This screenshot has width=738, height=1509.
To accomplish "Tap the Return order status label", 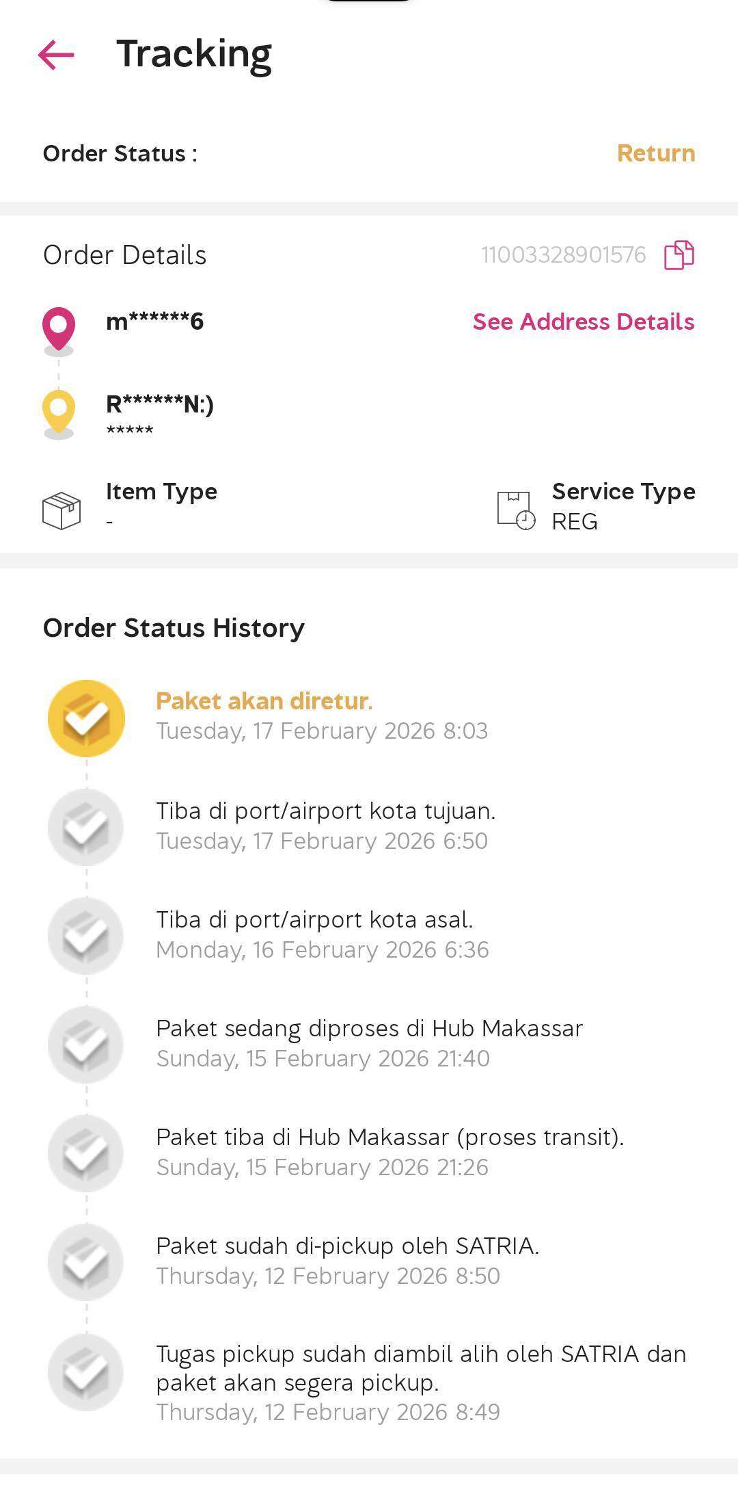I will [655, 153].
